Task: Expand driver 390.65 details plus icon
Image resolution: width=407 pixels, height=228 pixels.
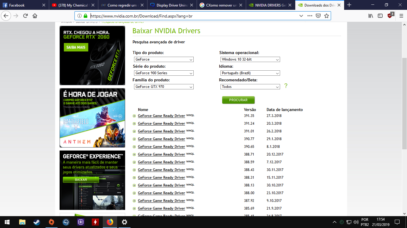Action: (134, 147)
